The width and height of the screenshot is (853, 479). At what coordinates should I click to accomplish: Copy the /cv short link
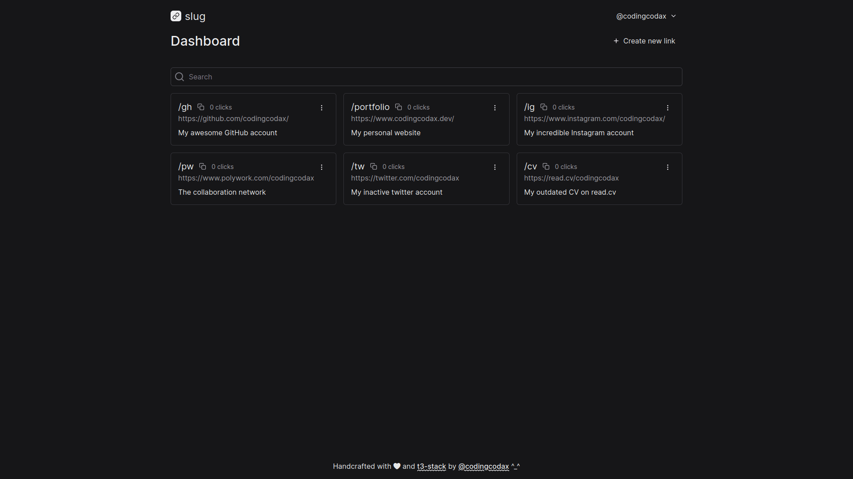[x=546, y=166]
